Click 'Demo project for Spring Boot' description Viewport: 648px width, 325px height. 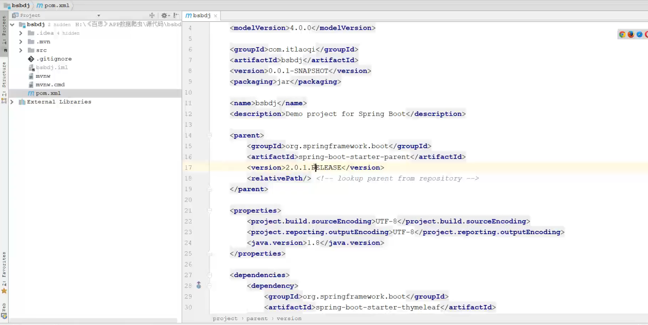pyautogui.click(x=346, y=114)
